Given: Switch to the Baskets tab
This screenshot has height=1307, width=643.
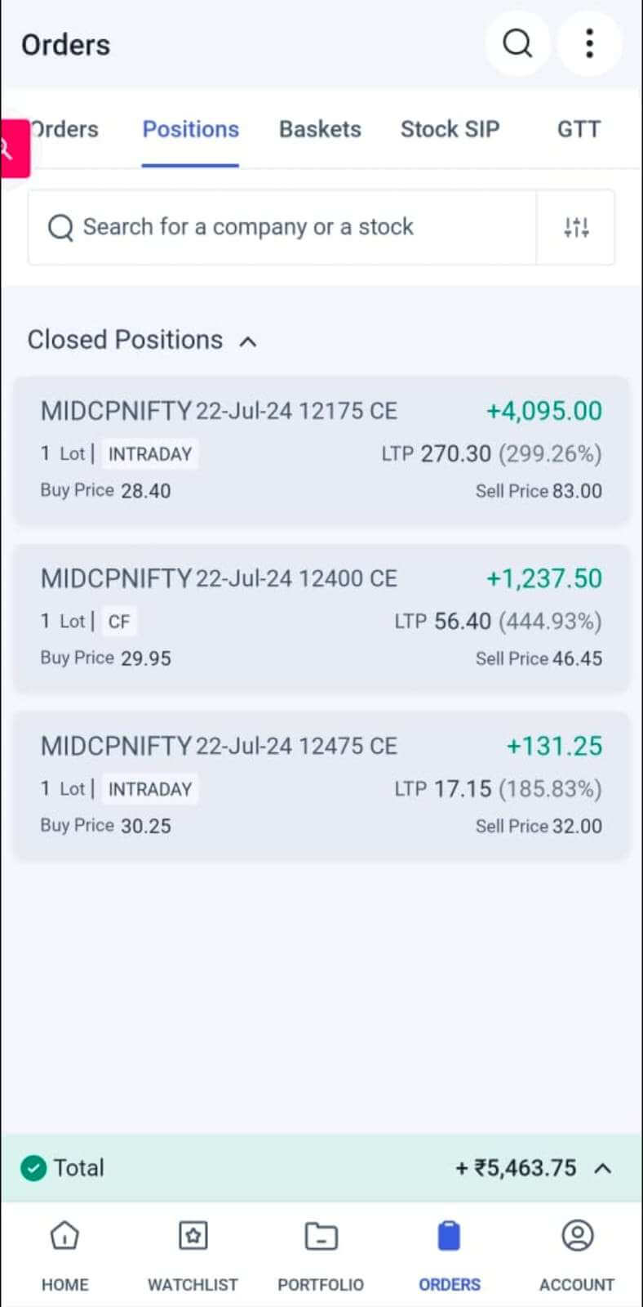Looking at the screenshot, I should (x=320, y=129).
